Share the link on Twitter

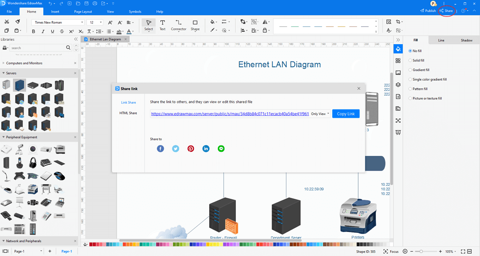click(x=175, y=148)
